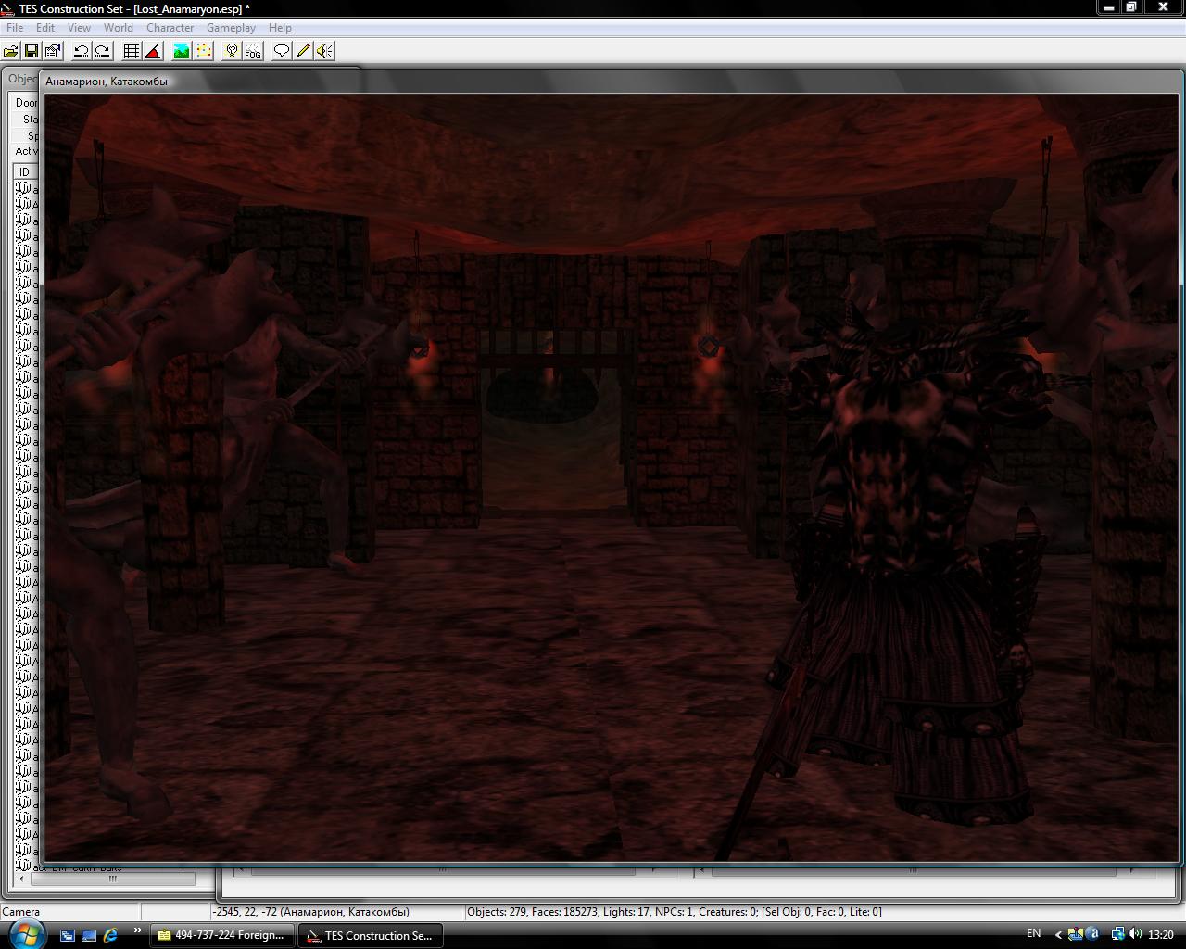Open the sound speaker tool icon
Image resolution: width=1186 pixels, height=949 pixels.
click(324, 51)
